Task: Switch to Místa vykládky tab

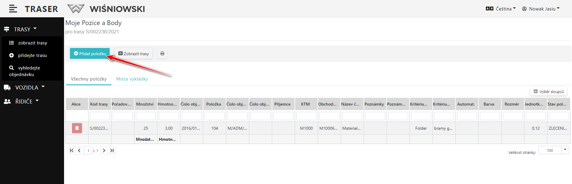Action: pos(132,79)
